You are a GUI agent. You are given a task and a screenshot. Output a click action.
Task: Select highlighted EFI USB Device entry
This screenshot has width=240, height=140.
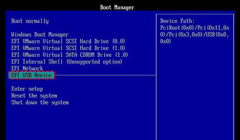click(x=32, y=75)
